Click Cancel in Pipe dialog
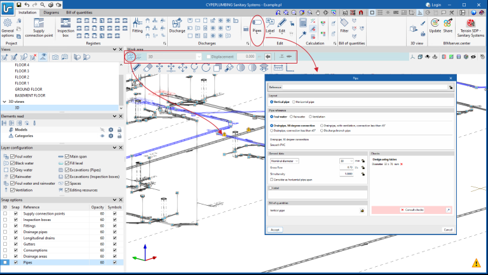The width and height of the screenshot is (488, 275). (x=448, y=229)
